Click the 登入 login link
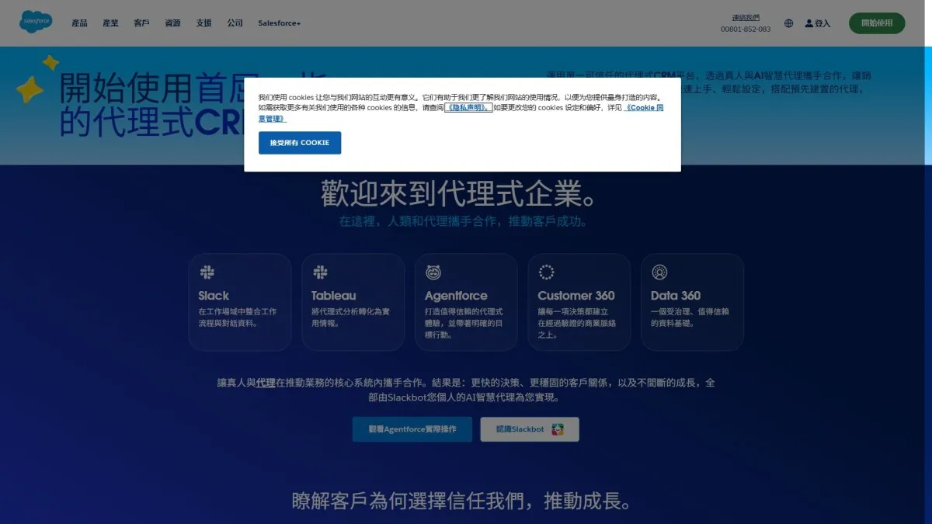 pos(822,23)
